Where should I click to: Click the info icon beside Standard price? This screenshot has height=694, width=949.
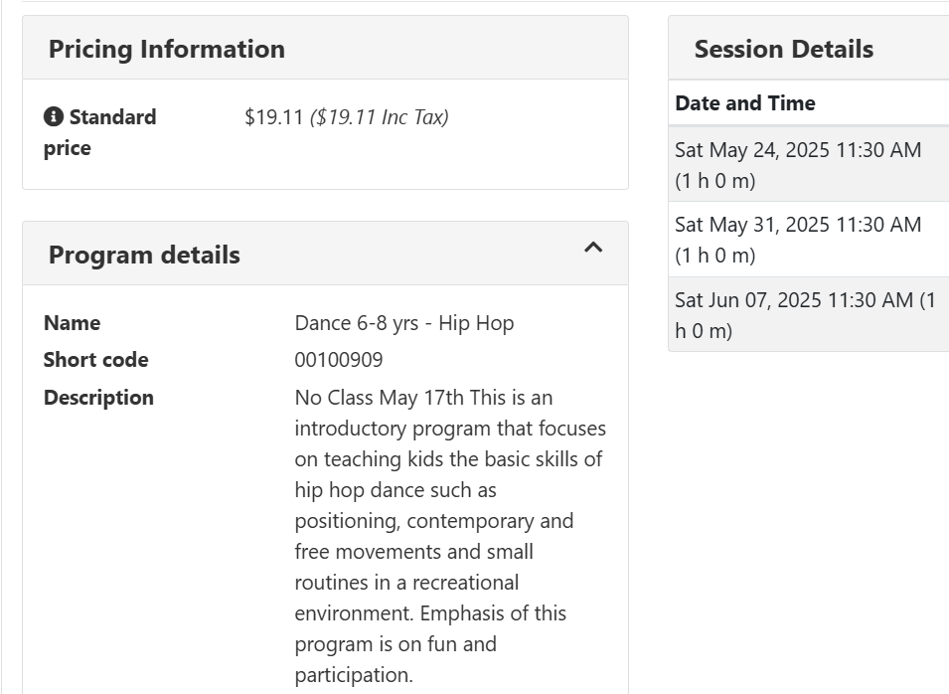(x=53, y=117)
